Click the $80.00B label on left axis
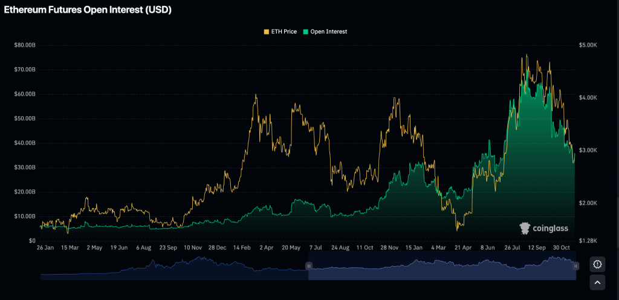 click(x=24, y=45)
